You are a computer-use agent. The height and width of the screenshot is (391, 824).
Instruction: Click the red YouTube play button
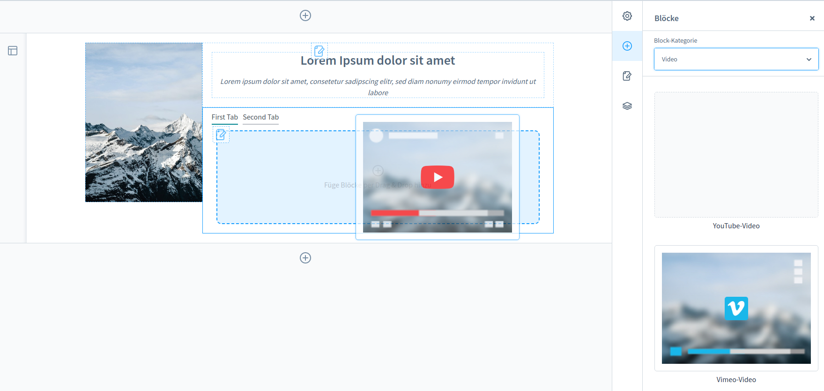tap(438, 177)
